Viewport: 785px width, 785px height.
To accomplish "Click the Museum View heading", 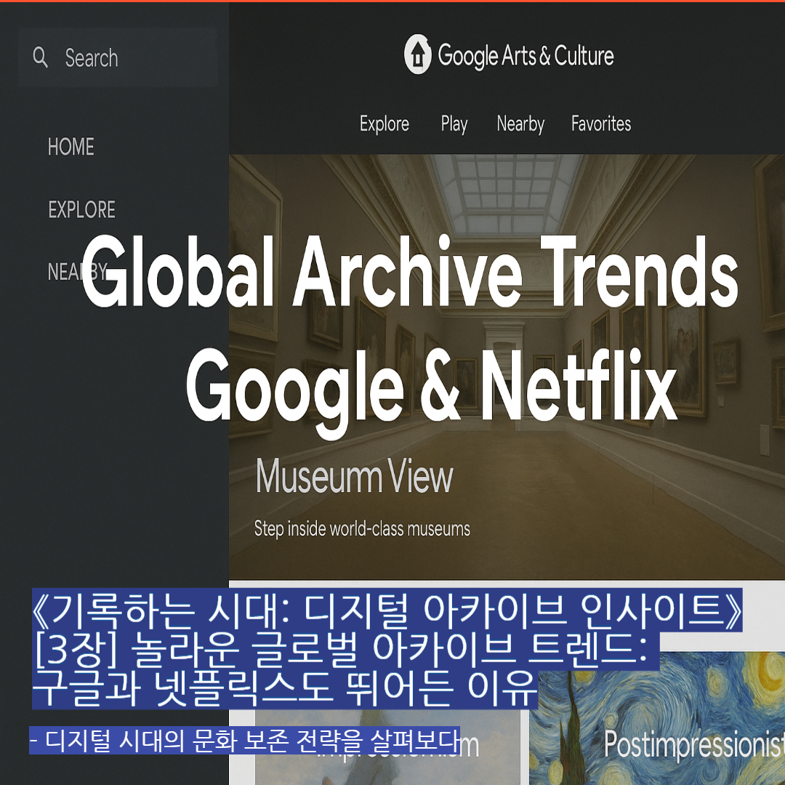I will click(x=354, y=476).
